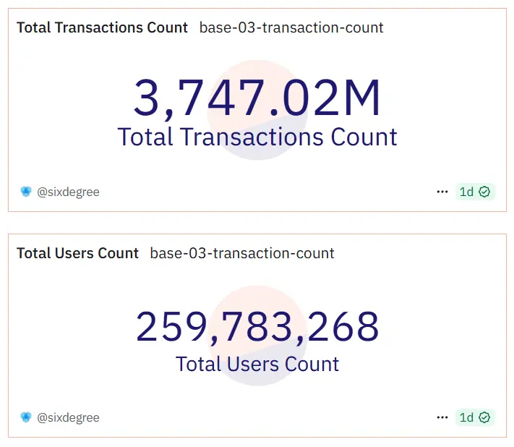Click the Total Transactions Count card title
Viewport: 514px width, 447px height.
click(102, 27)
